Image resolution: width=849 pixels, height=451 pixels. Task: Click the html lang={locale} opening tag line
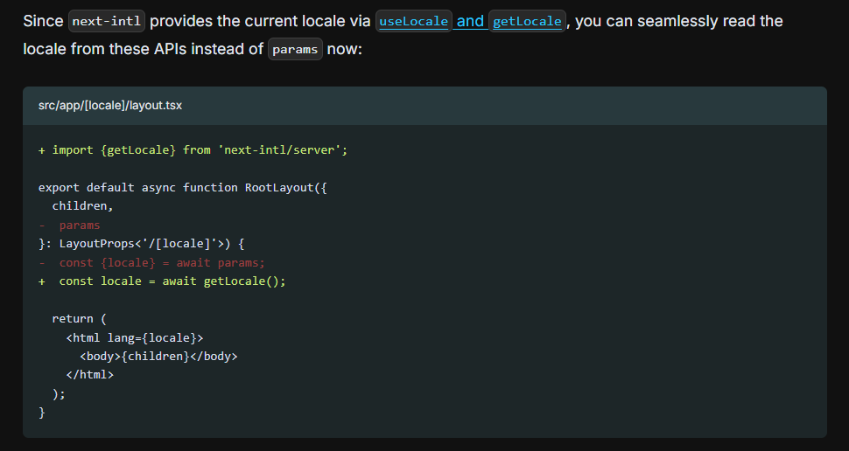135,338
